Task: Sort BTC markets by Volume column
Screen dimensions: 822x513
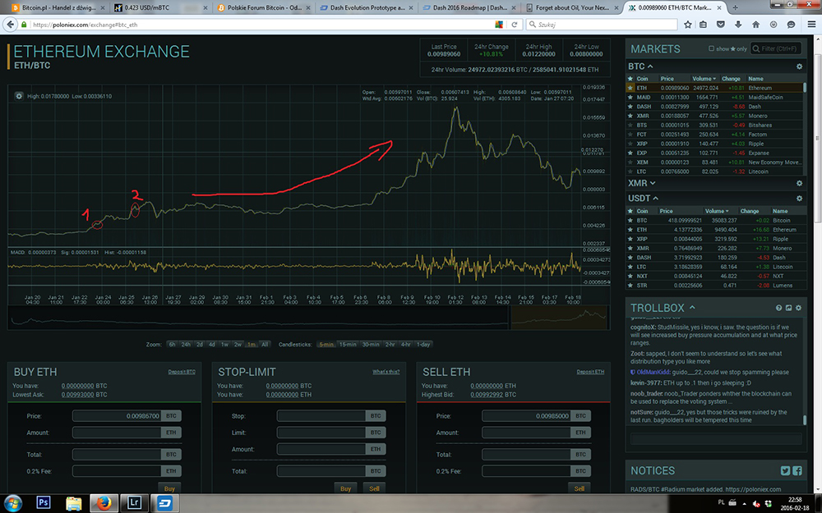Action: tap(704, 79)
